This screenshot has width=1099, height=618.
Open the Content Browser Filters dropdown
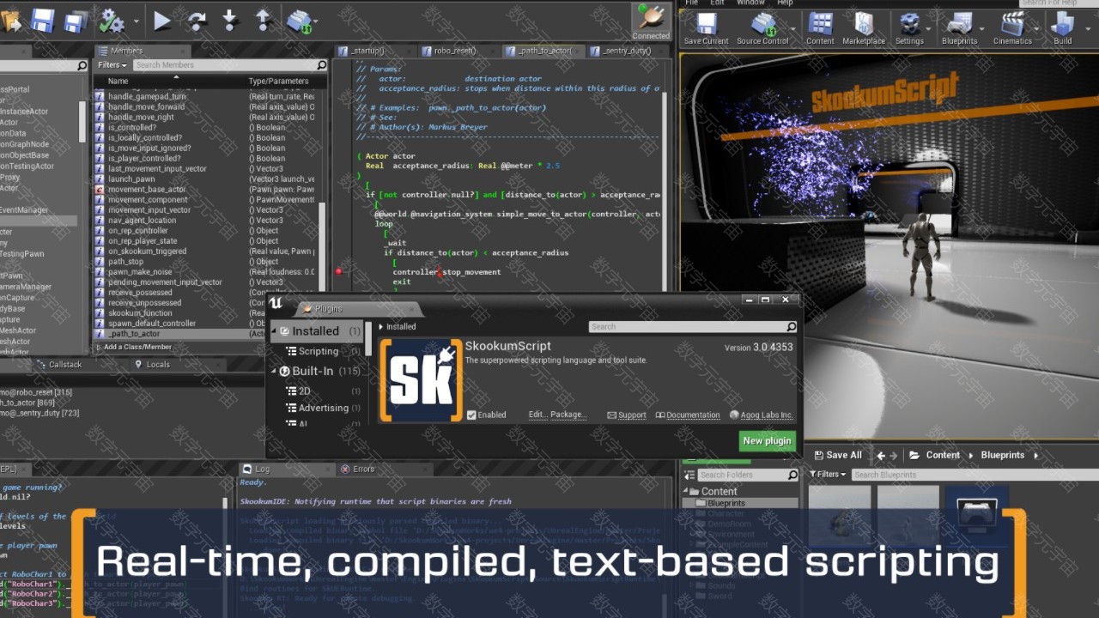tap(827, 475)
